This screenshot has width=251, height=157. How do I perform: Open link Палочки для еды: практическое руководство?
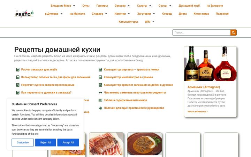pyautogui.click(x=134, y=108)
